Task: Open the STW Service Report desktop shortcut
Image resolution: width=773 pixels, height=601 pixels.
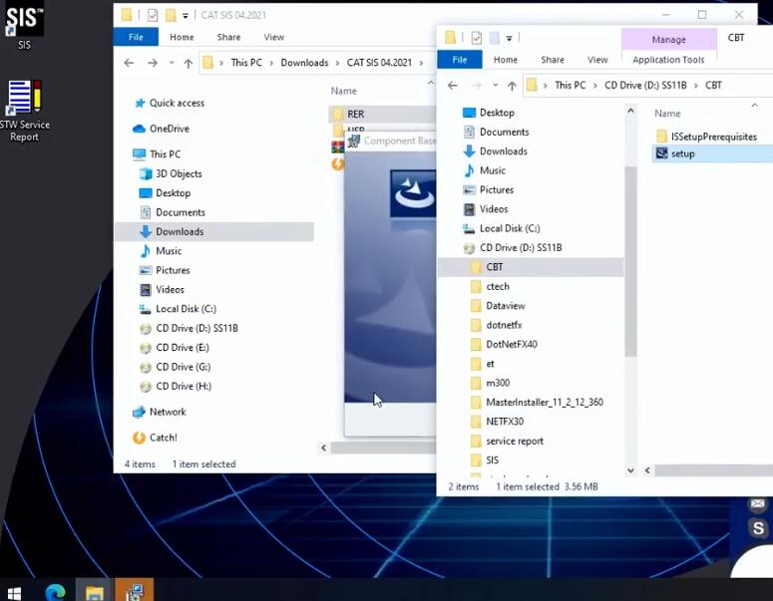Action: click(x=24, y=111)
